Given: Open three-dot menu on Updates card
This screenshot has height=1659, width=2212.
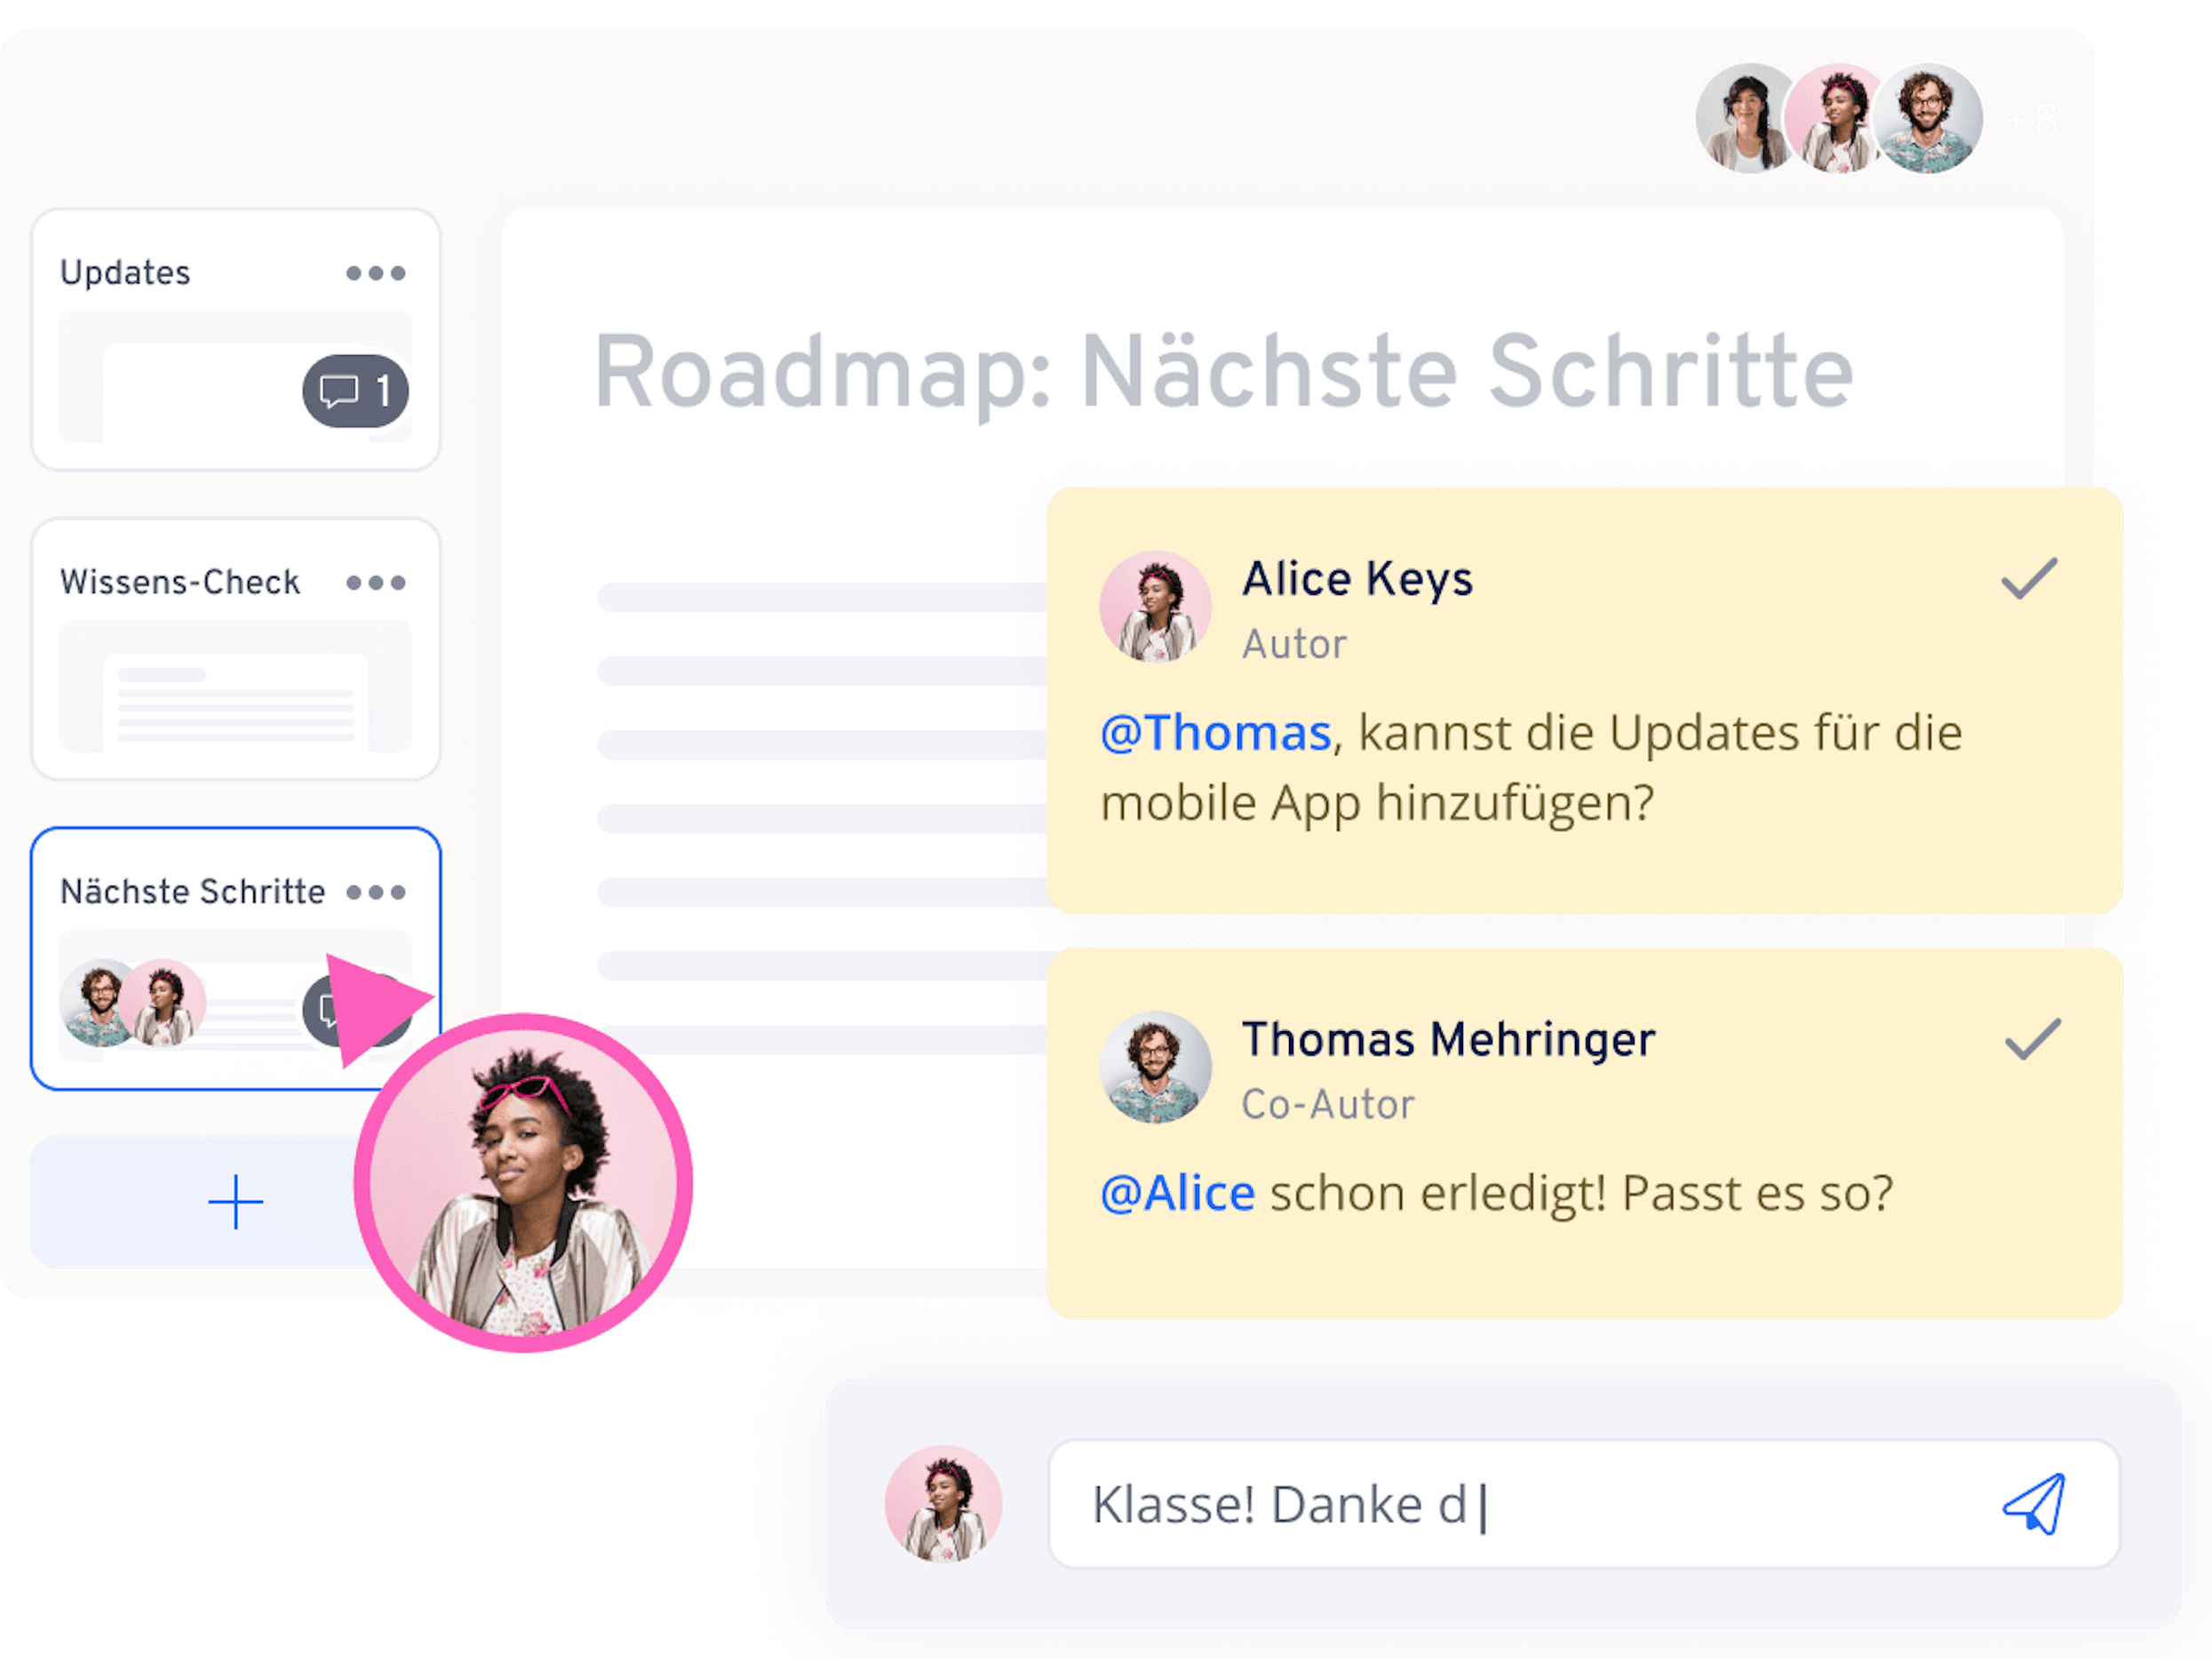Looking at the screenshot, I should point(376,273).
